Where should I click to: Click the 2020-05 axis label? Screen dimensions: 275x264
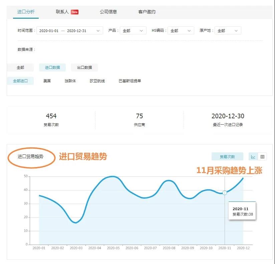[x=113, y=248]
